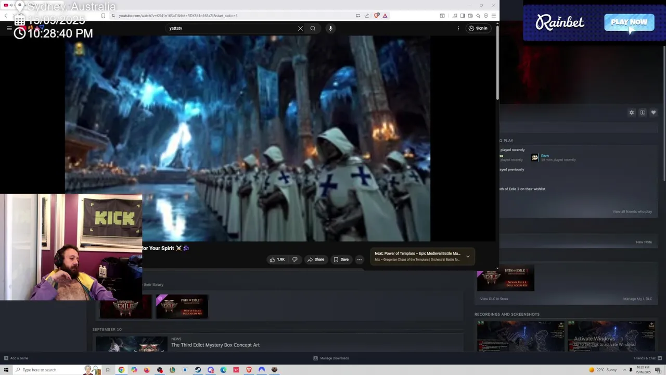Click the Brave Rewards triangle icon
The image size is (666, 375).
pos(385,16)
